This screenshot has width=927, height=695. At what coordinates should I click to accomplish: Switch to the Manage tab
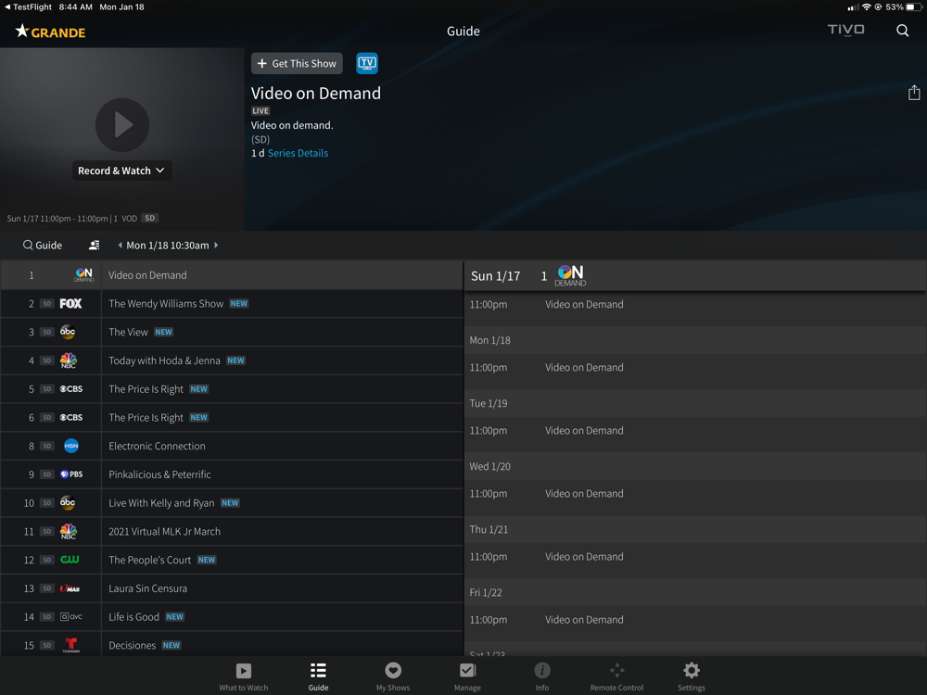click(x=467, y=676)
